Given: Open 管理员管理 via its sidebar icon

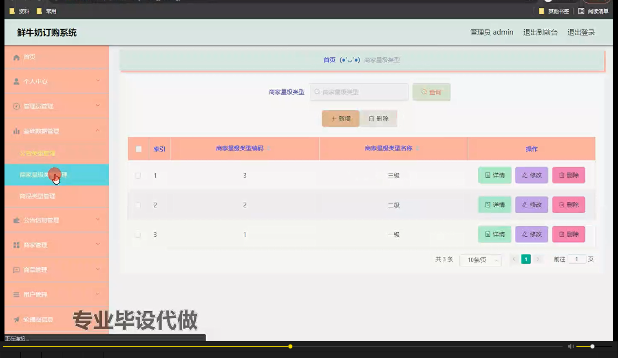Looking at the screenshot, I should point(16,106).
